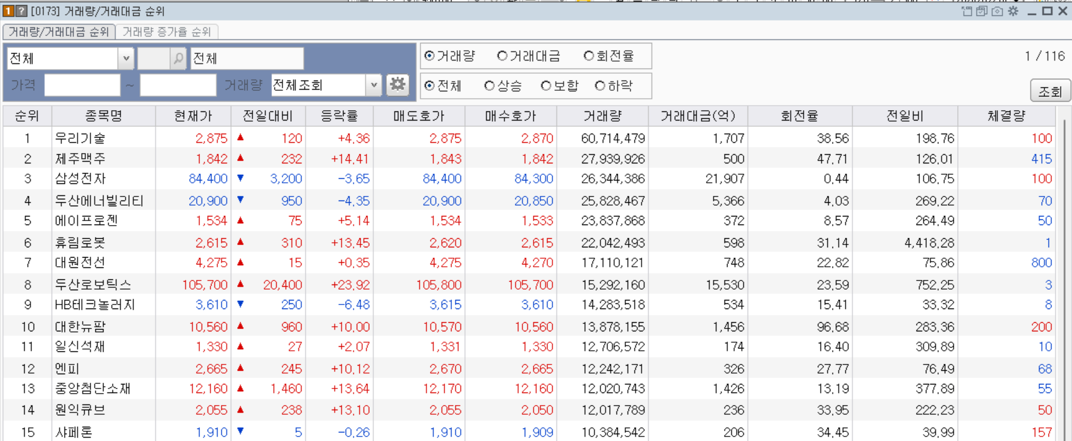Expand the 전체조회 volume dropdown
Image resolution: width=1072 pixels, height=441 pixels.
point(374,85)
